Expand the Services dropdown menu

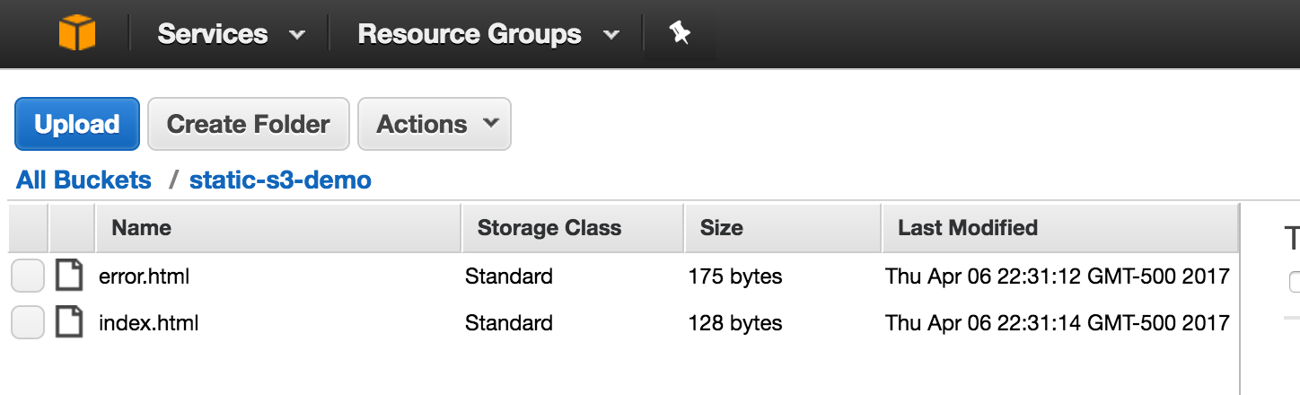tap(232, 34)
